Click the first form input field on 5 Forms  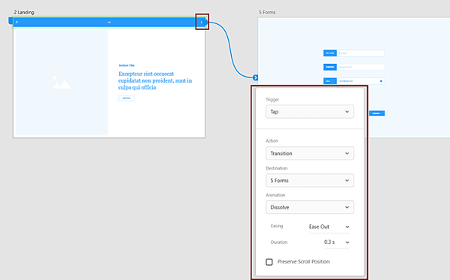361,53
